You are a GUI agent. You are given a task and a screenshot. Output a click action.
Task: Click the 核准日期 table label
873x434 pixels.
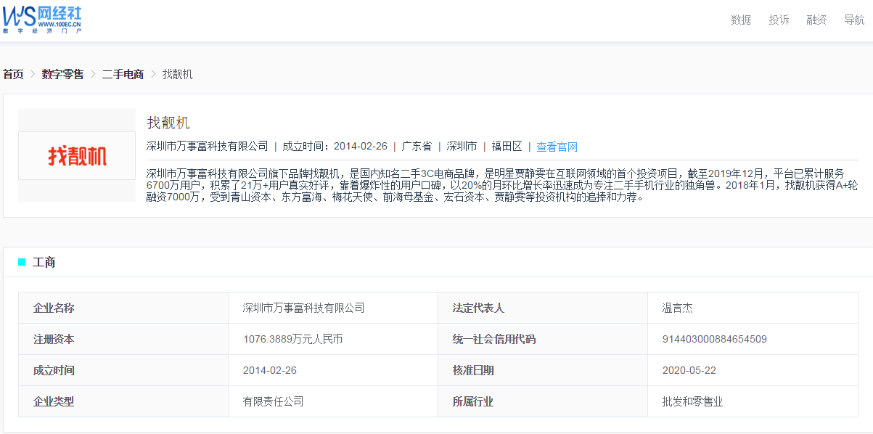[473, 370]
